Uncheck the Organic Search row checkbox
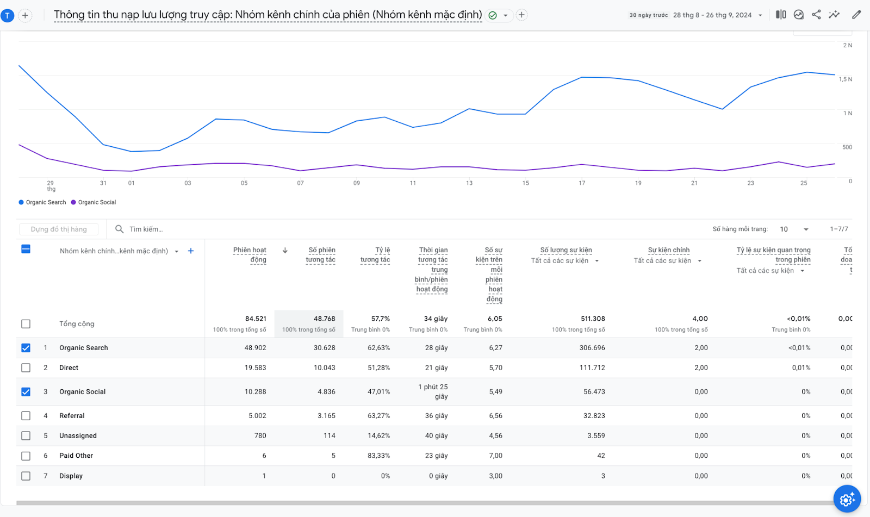 tap(26, 348)
